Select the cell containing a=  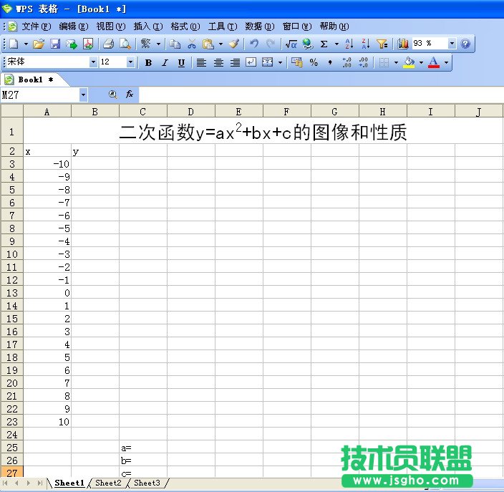pyautogui.click(x=143, y=448)
